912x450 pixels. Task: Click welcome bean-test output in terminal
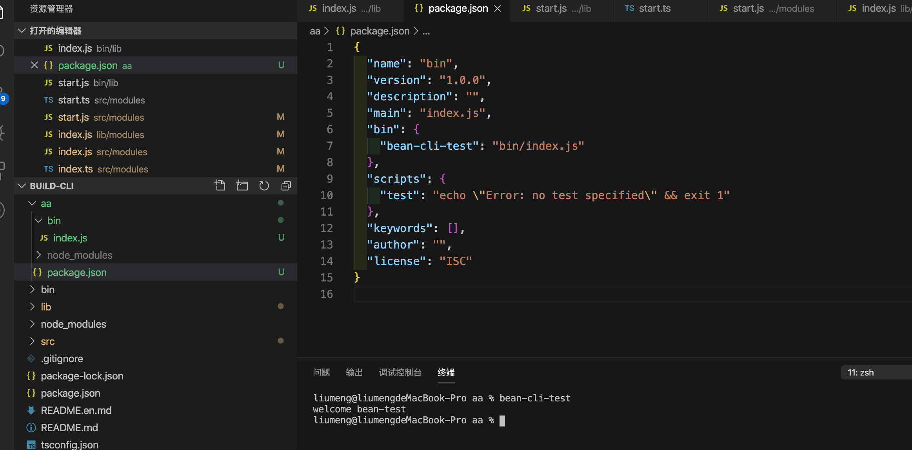(x=359, y=409)
